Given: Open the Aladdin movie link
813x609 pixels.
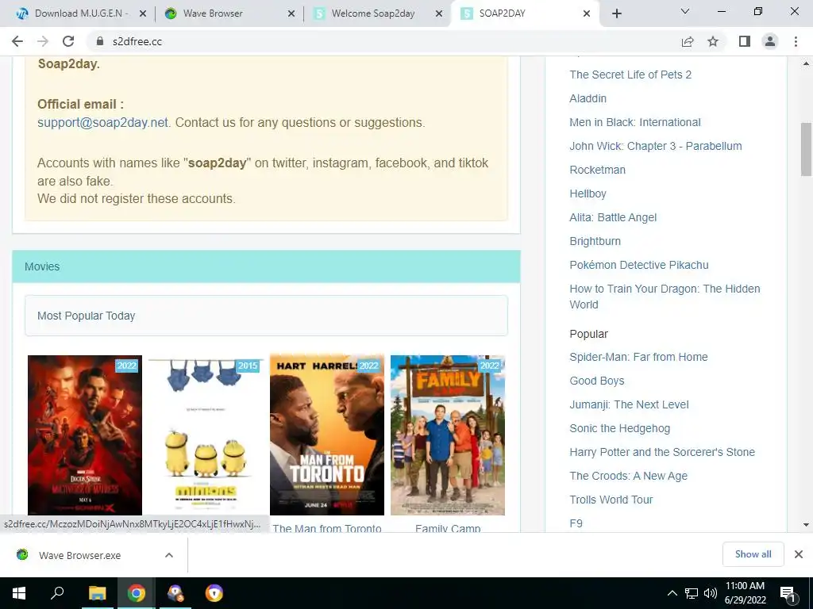Looking at the screenshot, I should coord(588,98).
